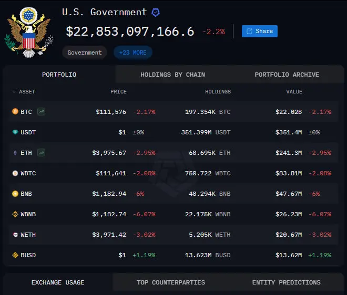
Task: Select the WBNB asset name
Action: (x=28, y=214)
